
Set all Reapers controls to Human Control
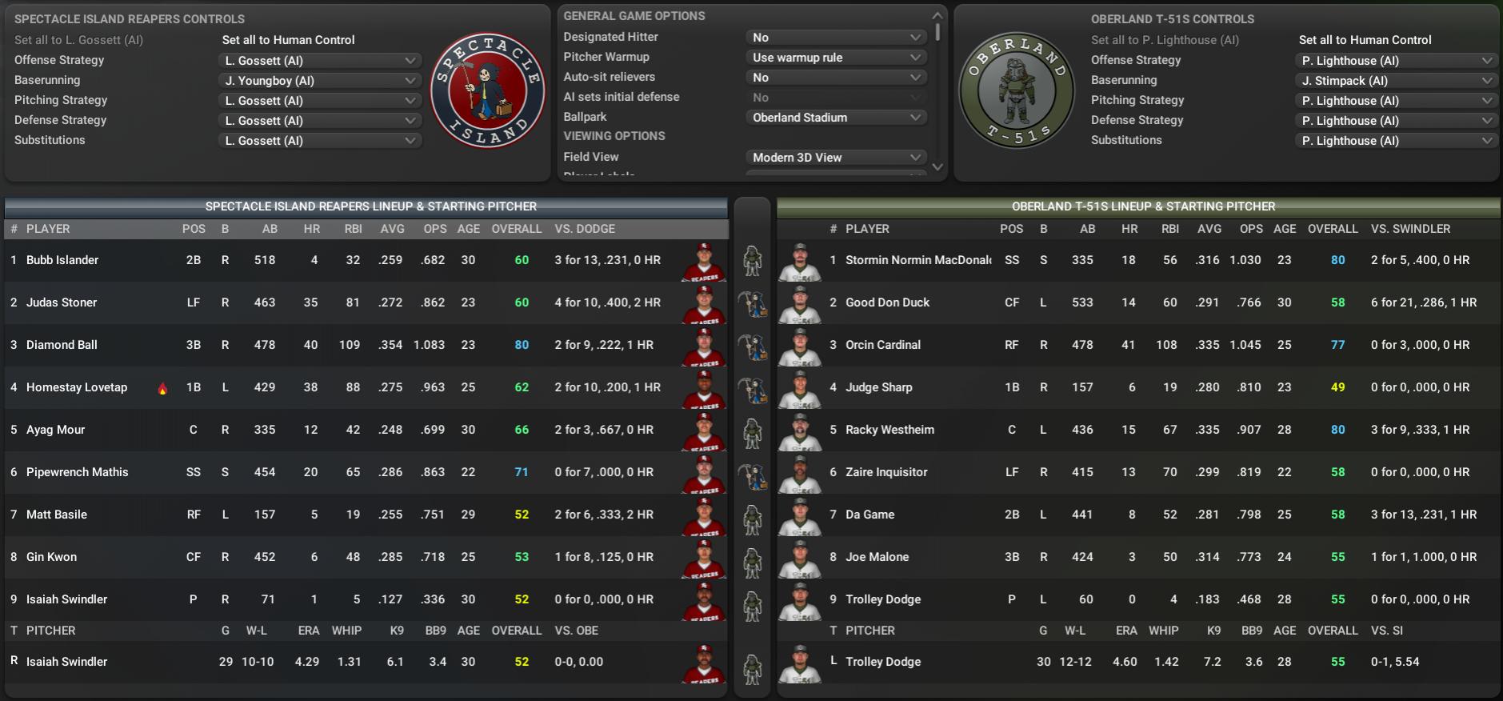coord(288,40)
